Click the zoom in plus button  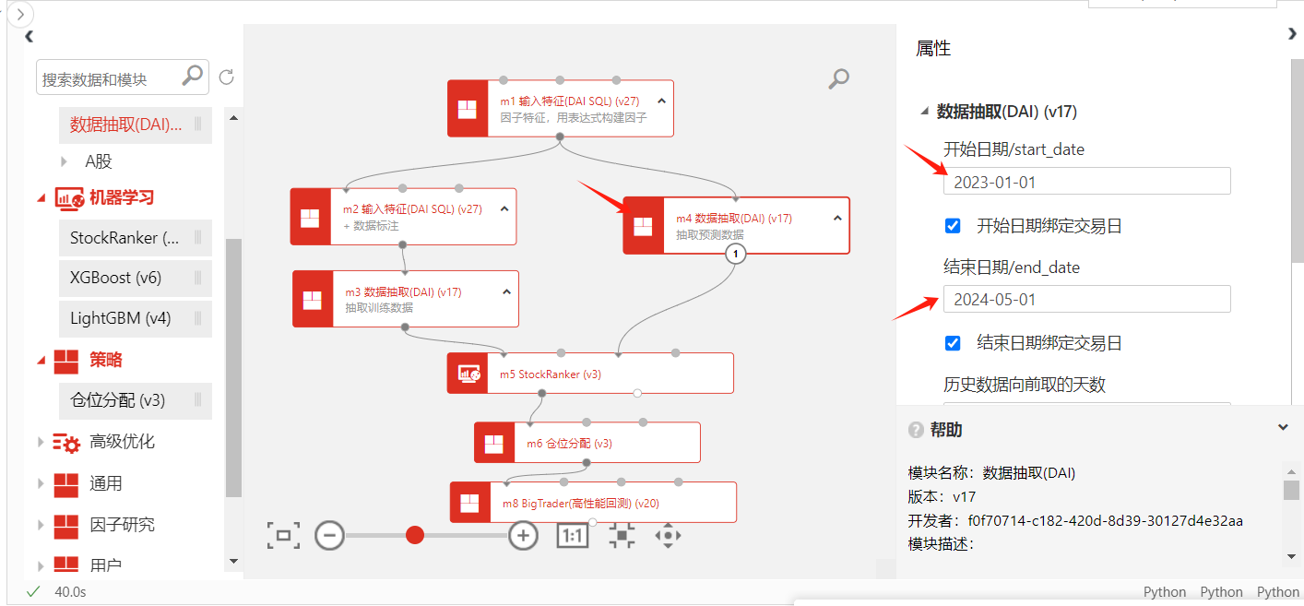[x=524, y=535]
